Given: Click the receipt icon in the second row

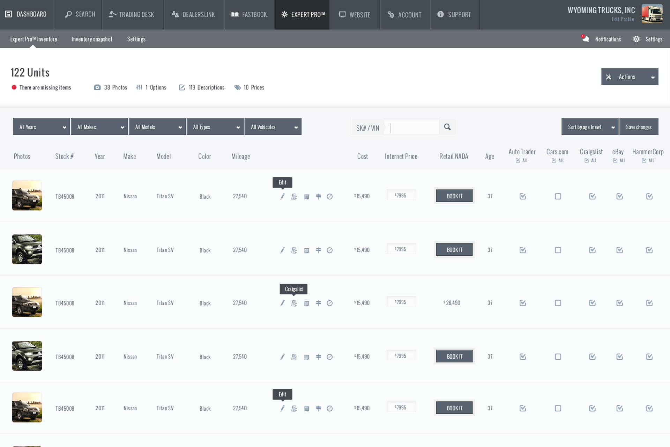Looking at the screenshot, I should (307, 250).
